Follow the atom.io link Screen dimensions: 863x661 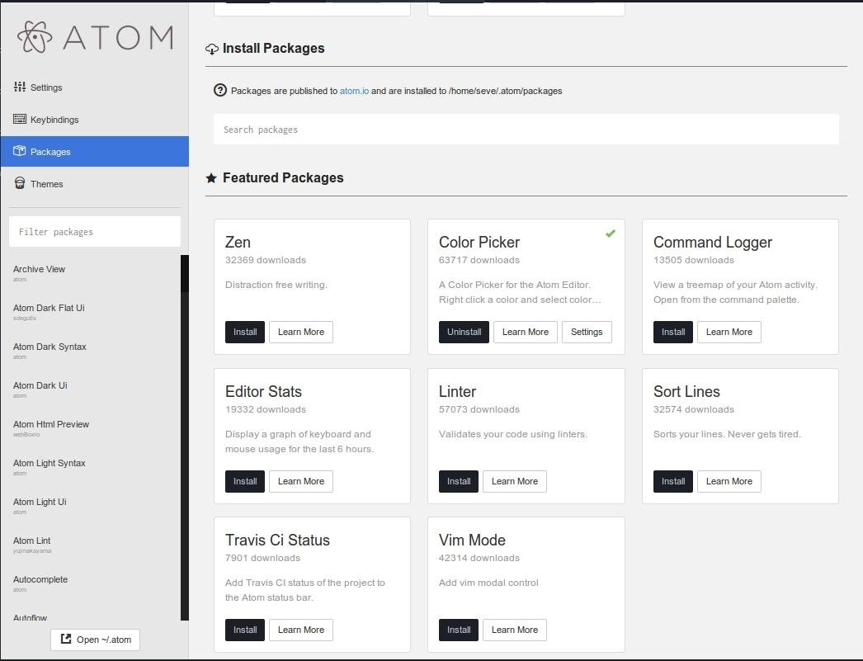(355, 91)
